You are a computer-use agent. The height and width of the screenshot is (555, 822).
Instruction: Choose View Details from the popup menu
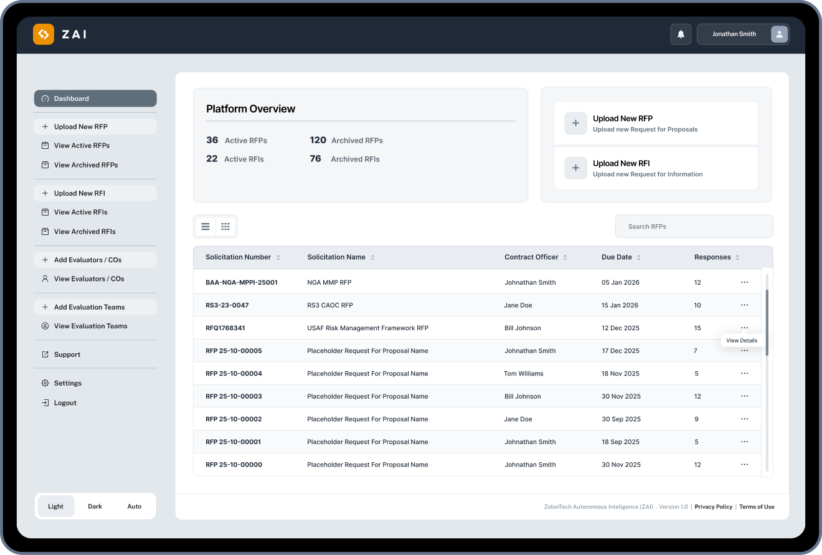click(742, 341)
